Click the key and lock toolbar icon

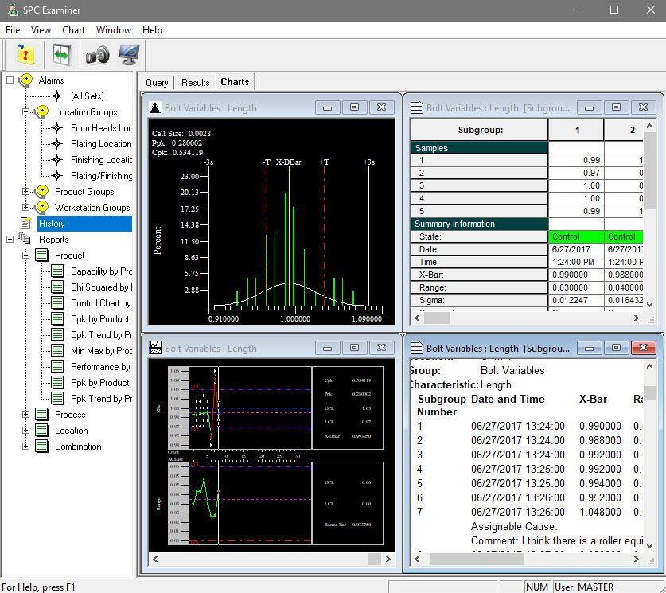click(x=96, y=55)
